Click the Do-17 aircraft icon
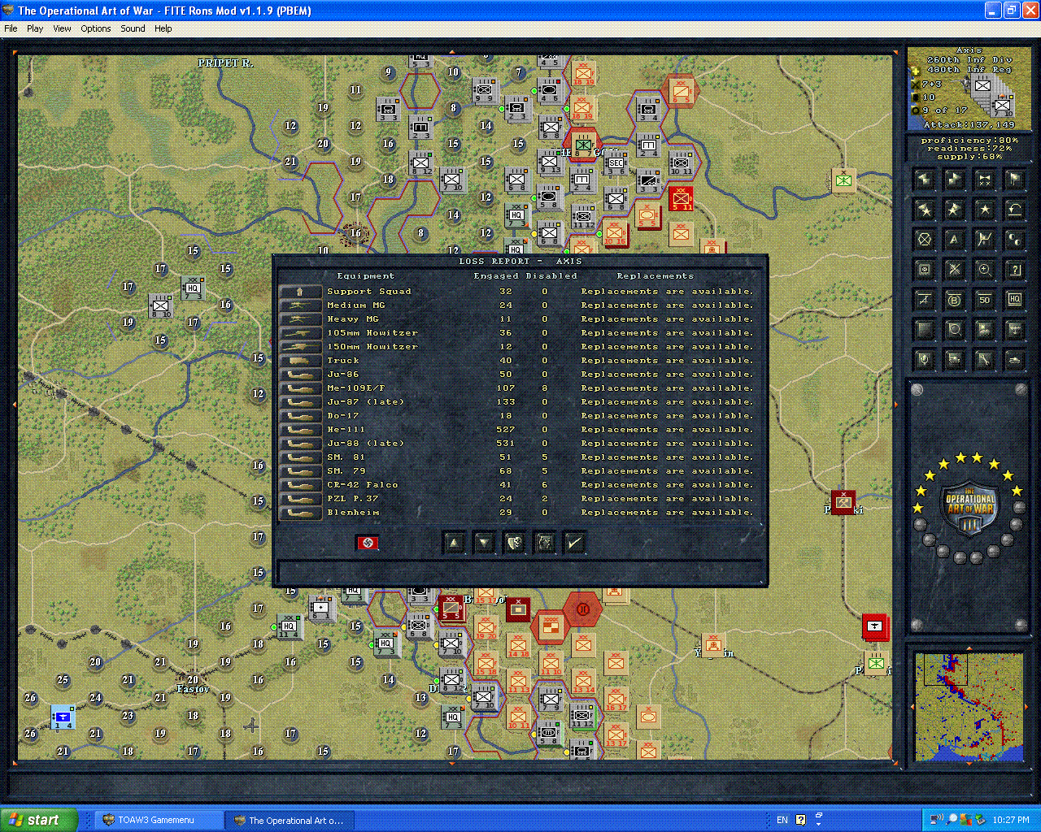Viewport: 1041px width, 832px height. pos(300,415)
